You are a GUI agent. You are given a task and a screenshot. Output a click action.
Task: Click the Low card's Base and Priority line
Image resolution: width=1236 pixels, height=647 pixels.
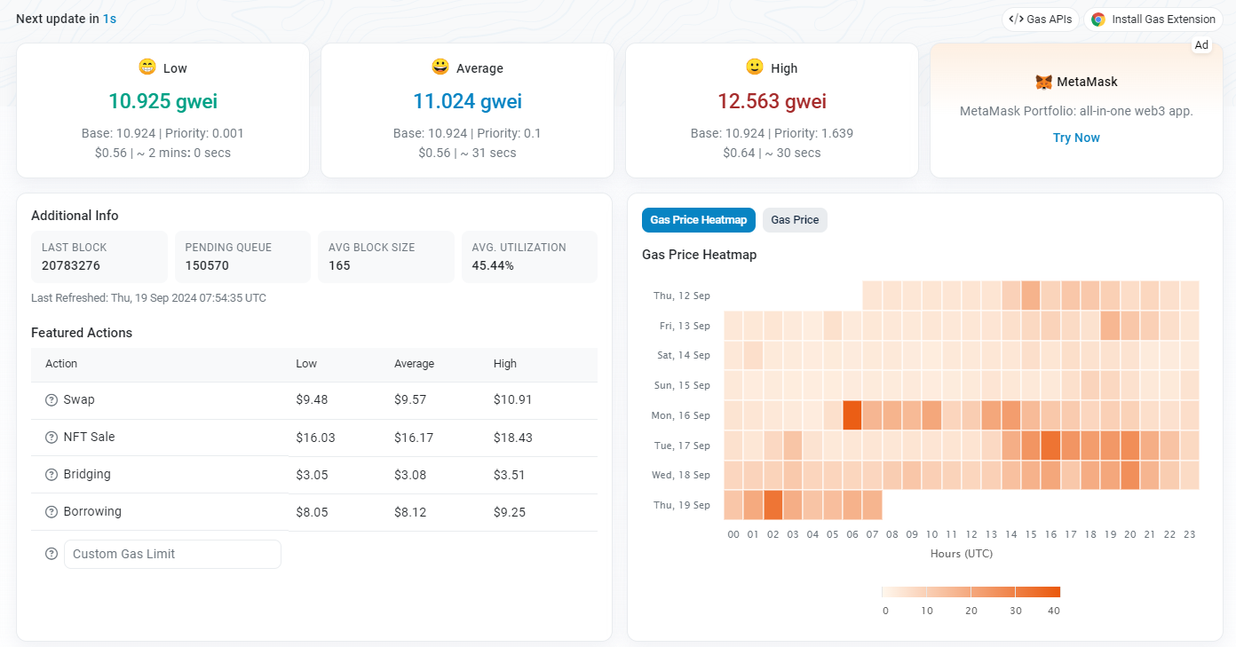point(162,134)
